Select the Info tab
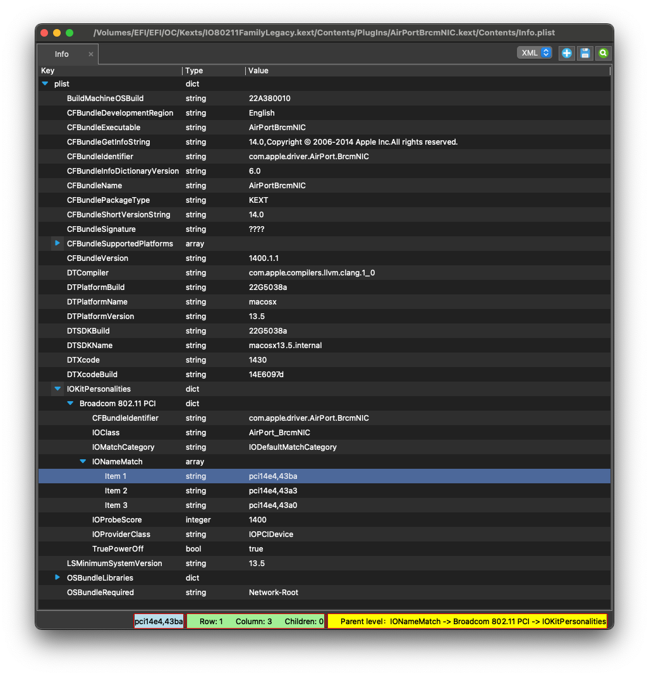Screen dimensions: 649x676 tap(62, 54)
